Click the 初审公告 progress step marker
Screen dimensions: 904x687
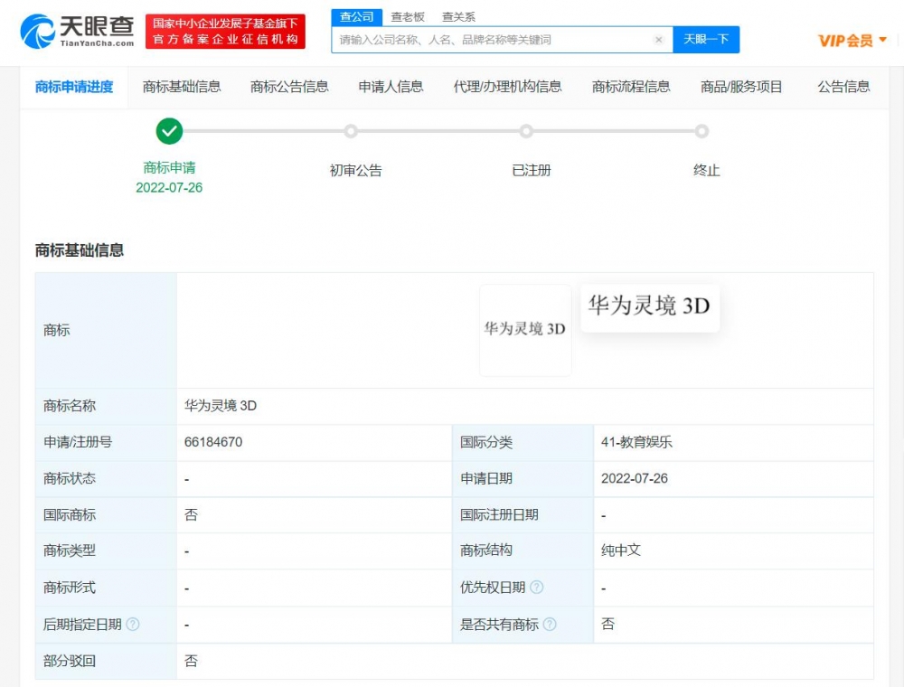pos(351,131)
